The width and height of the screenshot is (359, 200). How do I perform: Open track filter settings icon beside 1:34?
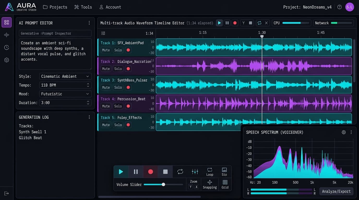click(x=103, y=33)
